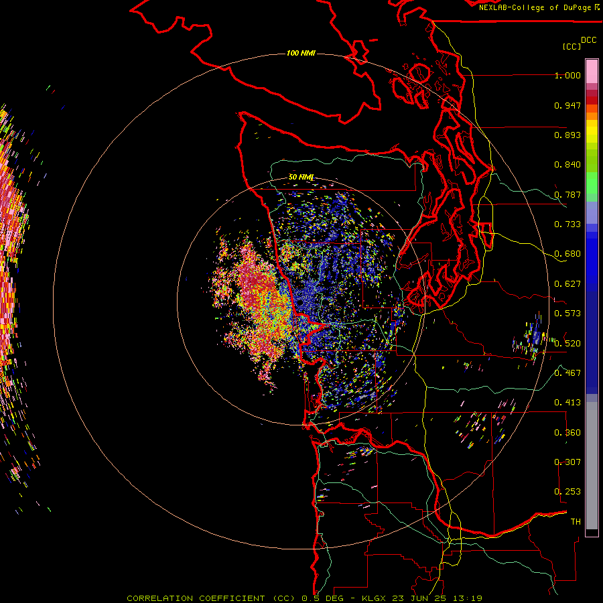The image size is (603, 603).
Task: Click the "TH" threshold label on the scale
Action: 576,522
